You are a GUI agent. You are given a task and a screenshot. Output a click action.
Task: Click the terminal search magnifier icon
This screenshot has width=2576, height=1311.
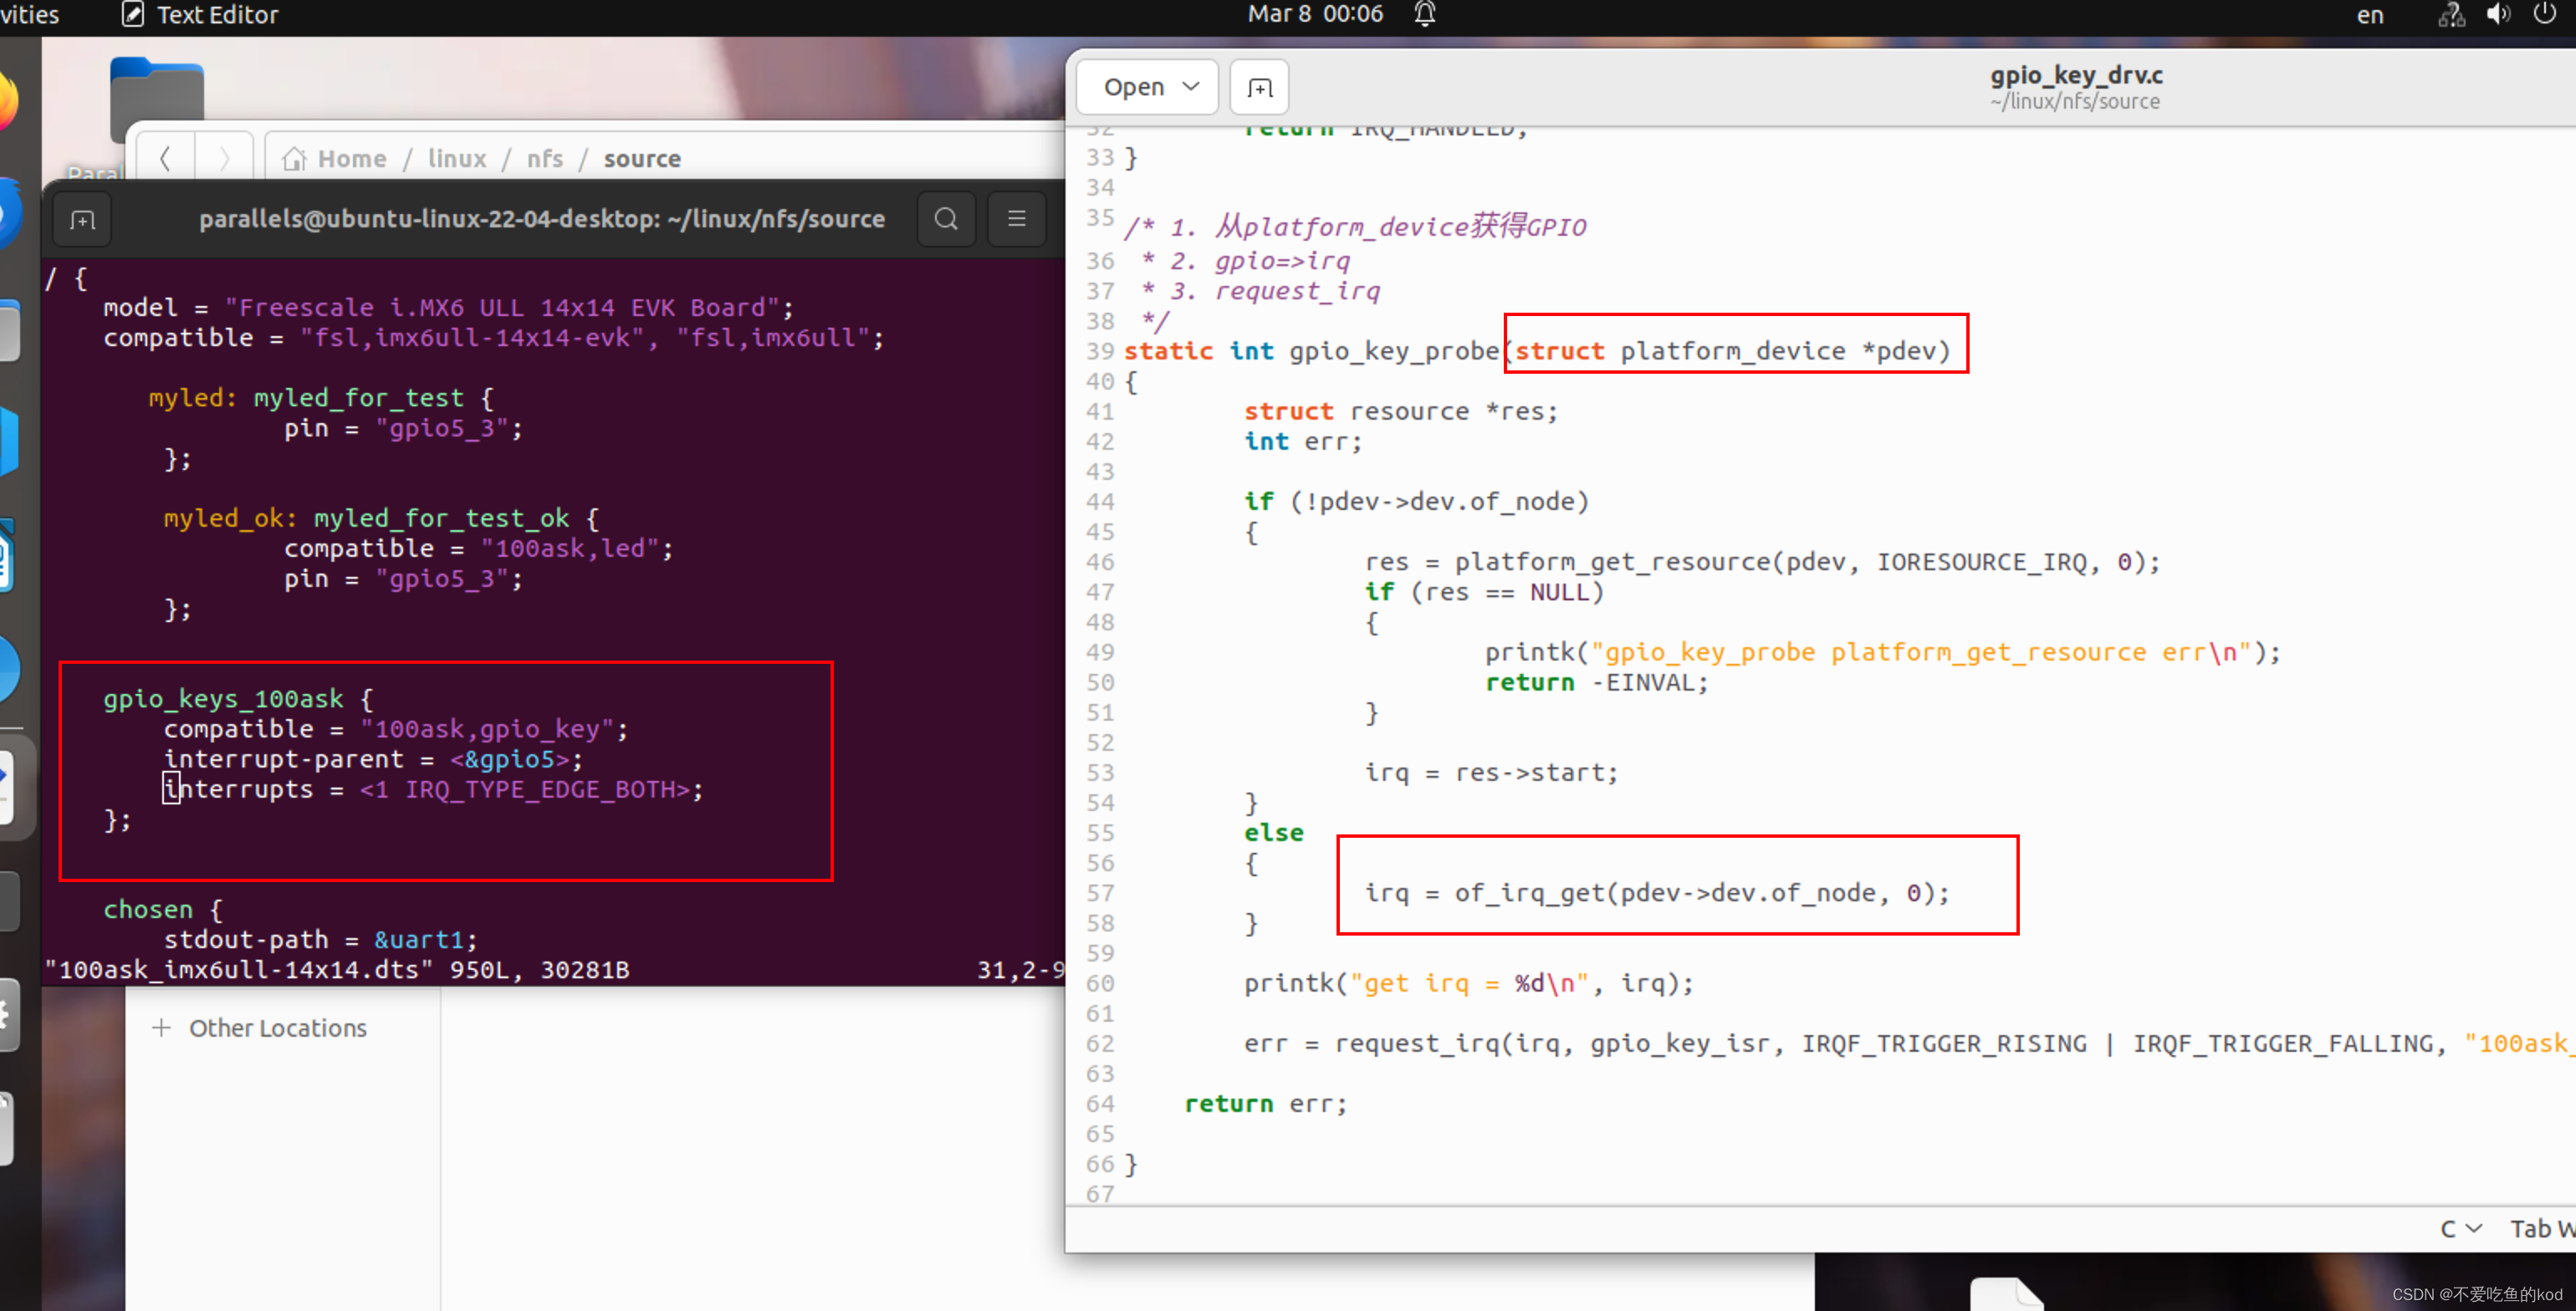click(945, 218)
